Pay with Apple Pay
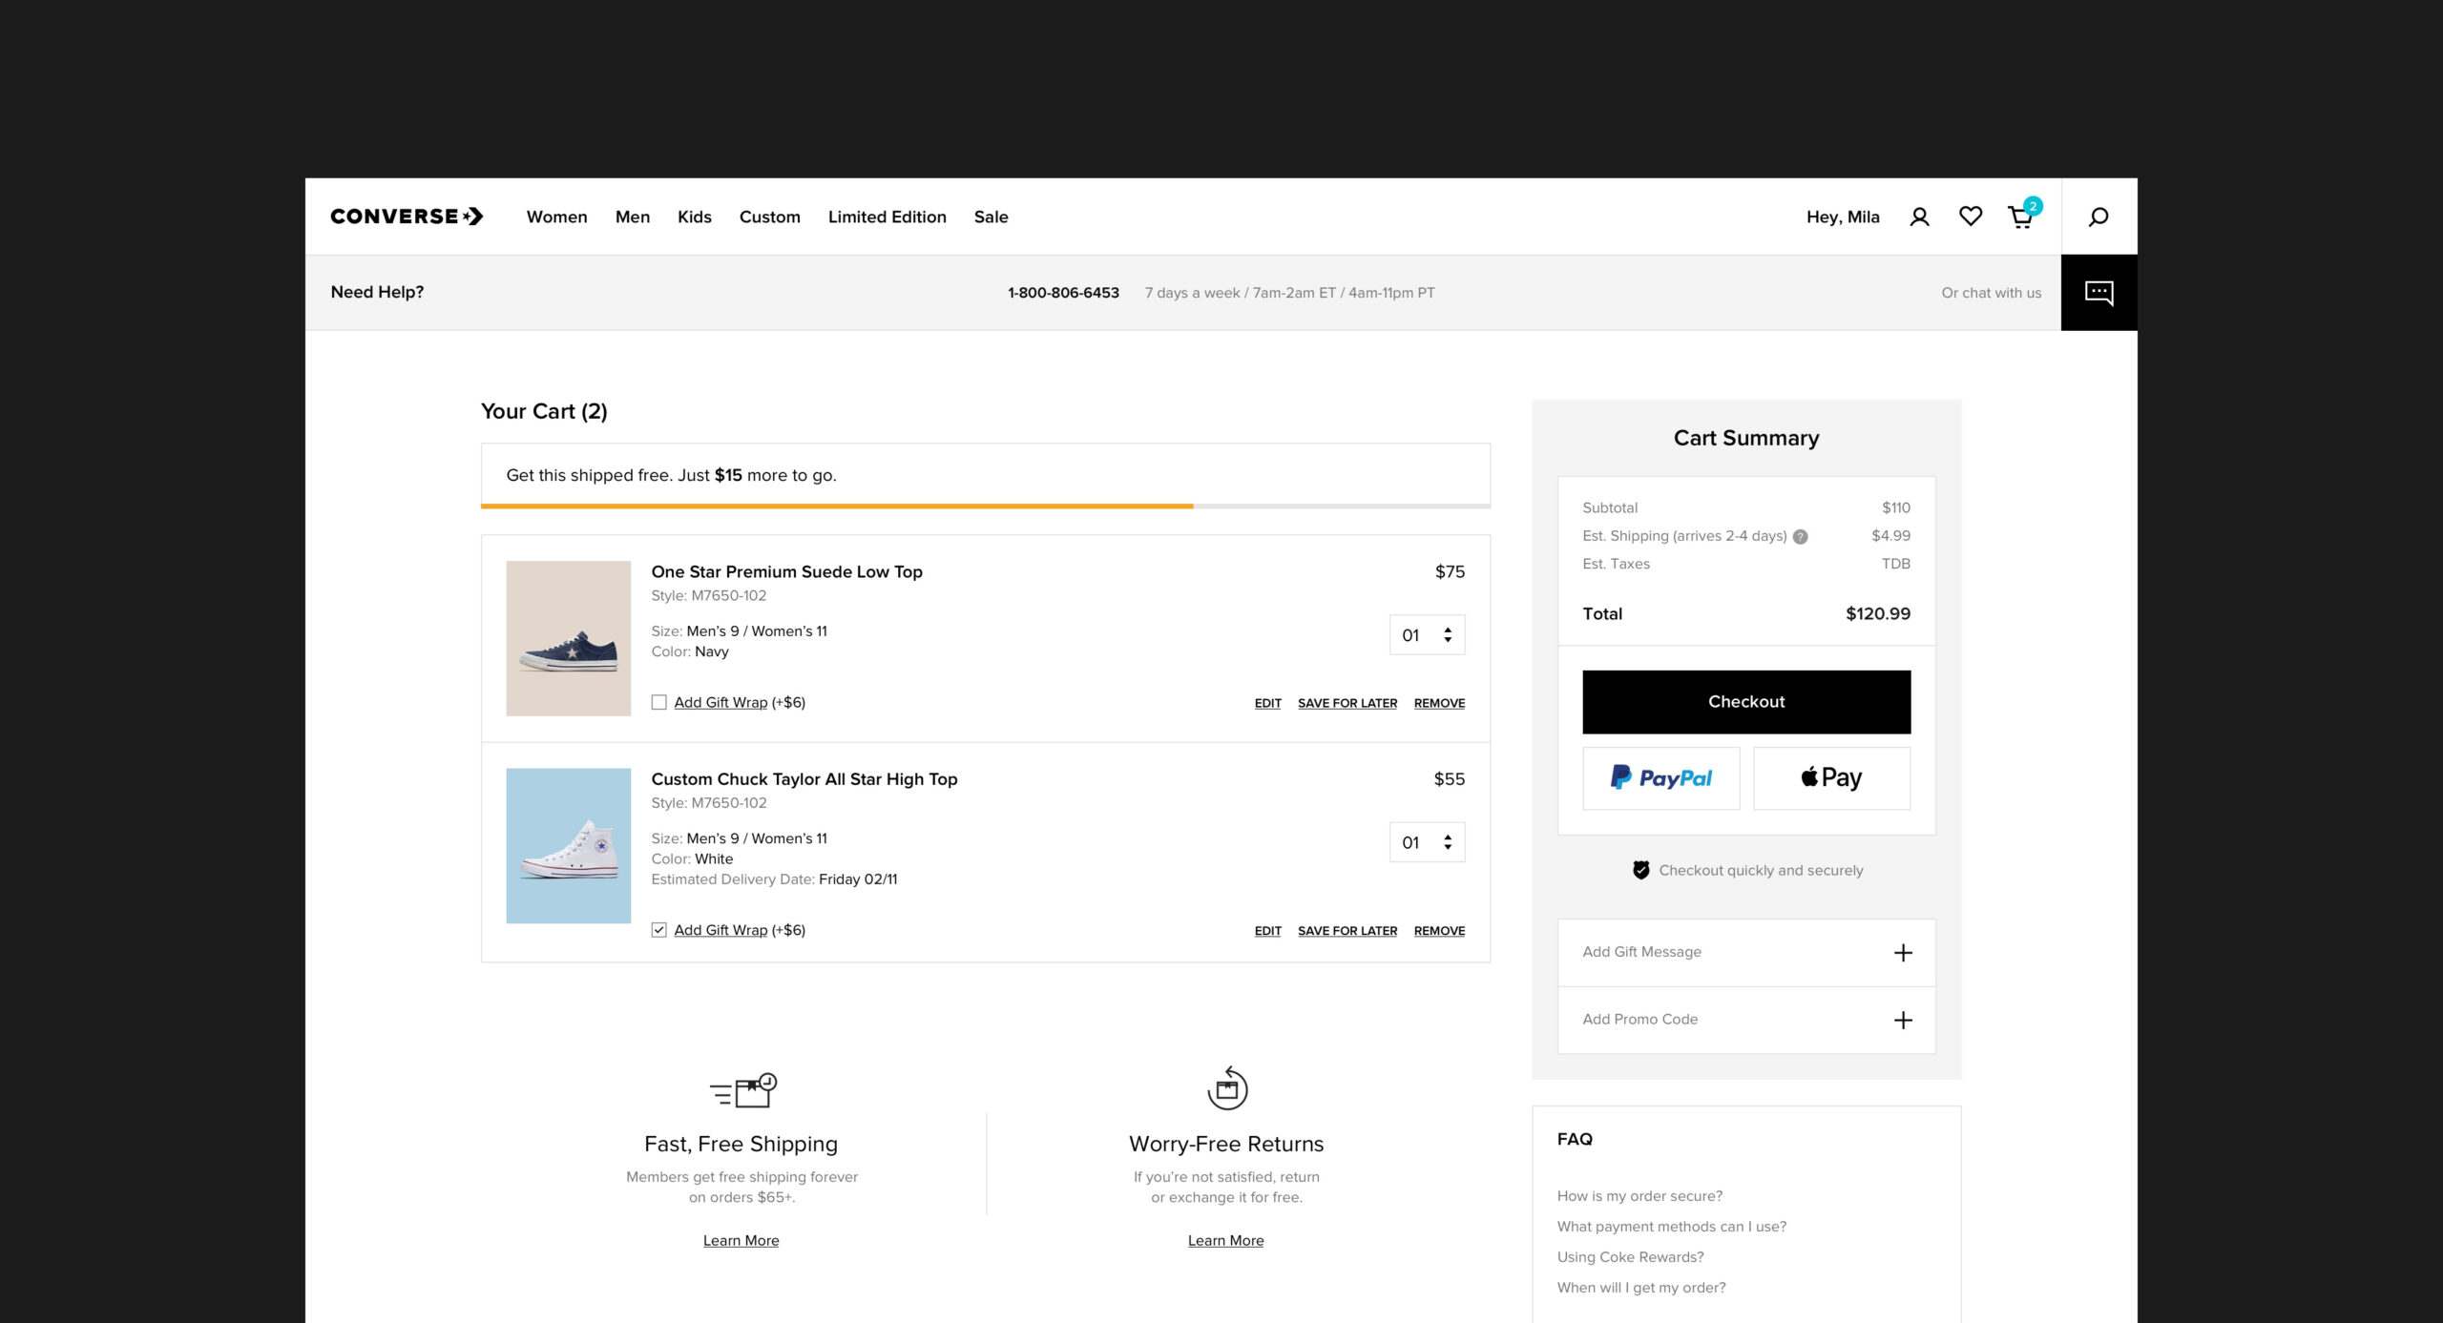The height and width of the screenshot is (1323, 2443). [1832, 778]
